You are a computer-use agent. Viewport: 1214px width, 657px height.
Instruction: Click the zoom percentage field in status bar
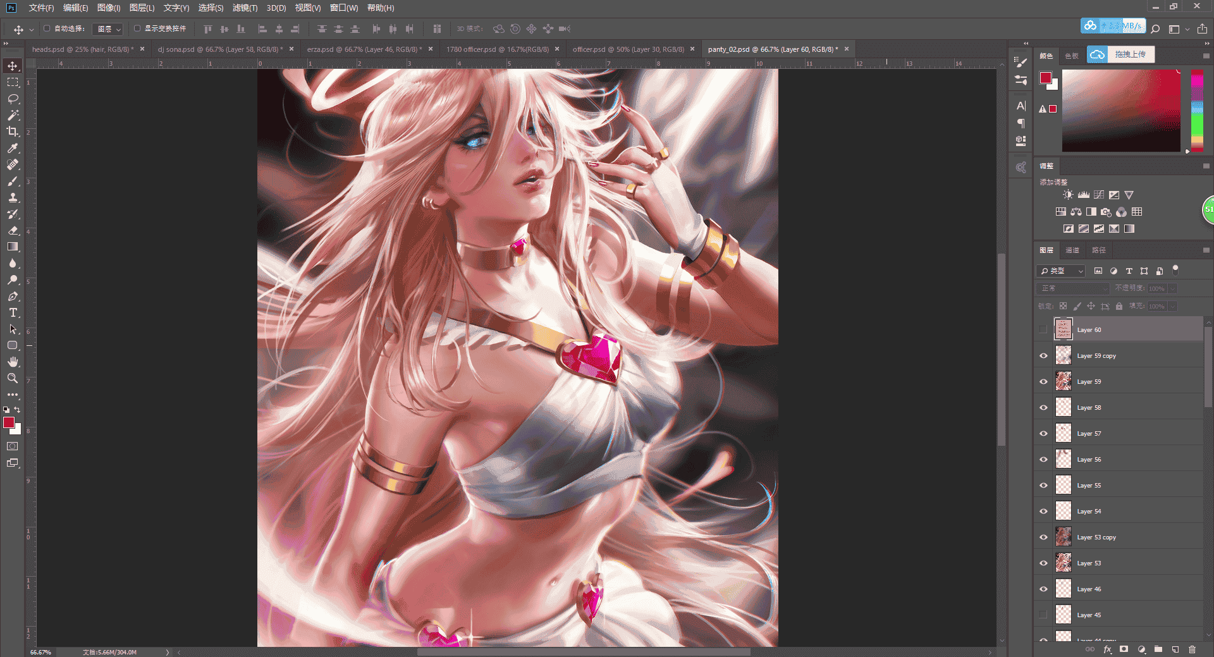(41, 652)
